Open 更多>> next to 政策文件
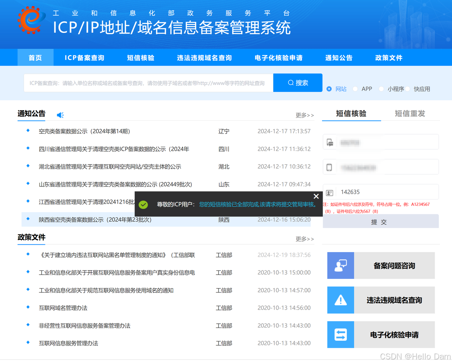 point(304,239)
